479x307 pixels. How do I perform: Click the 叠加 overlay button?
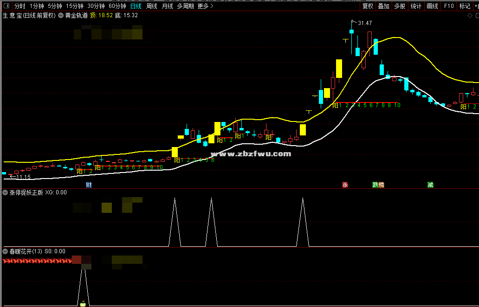click(384, 6)
